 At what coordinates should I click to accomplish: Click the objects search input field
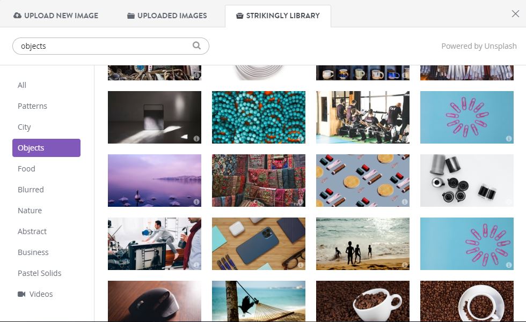coord(111,46)
